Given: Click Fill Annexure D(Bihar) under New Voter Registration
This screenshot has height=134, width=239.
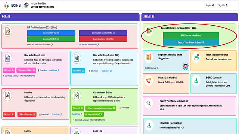Looking at the screenshot, I should 26,70.
